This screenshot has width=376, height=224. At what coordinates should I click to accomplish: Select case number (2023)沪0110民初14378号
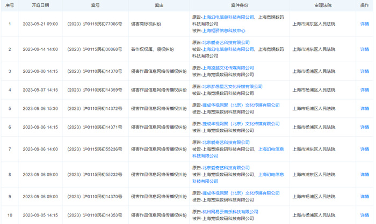tap(95, 71)
